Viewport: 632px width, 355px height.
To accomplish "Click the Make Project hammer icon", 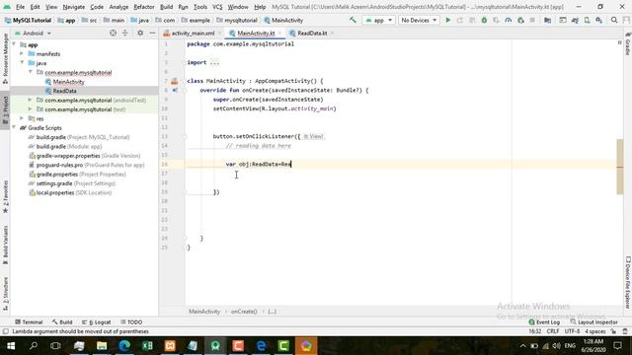I will [353, 20].
